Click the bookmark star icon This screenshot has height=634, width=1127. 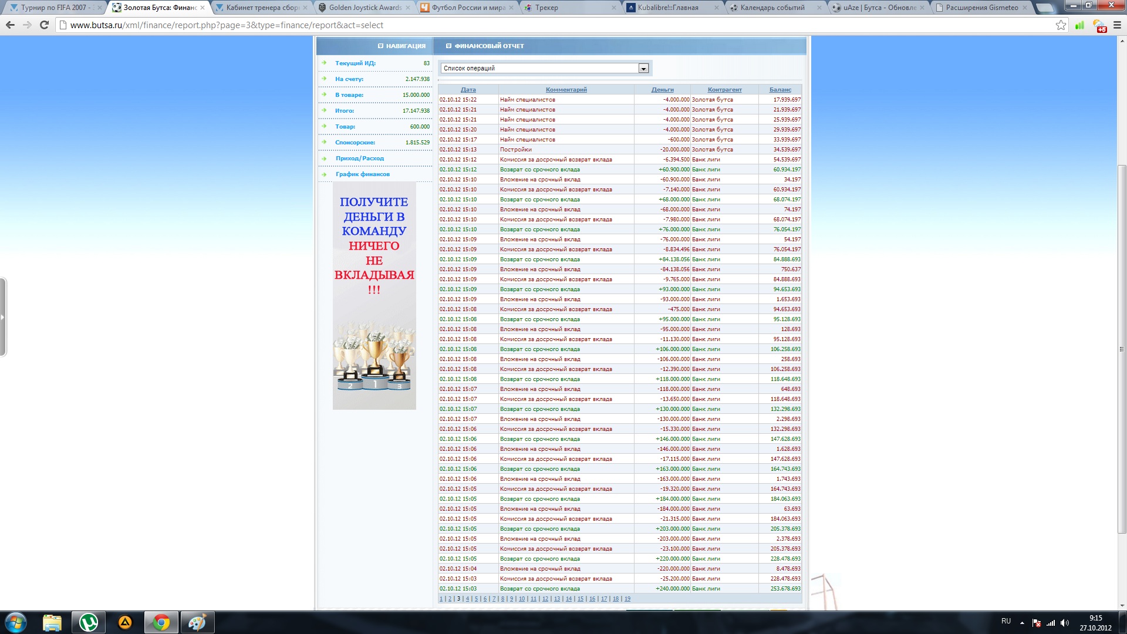point(1061,25)
